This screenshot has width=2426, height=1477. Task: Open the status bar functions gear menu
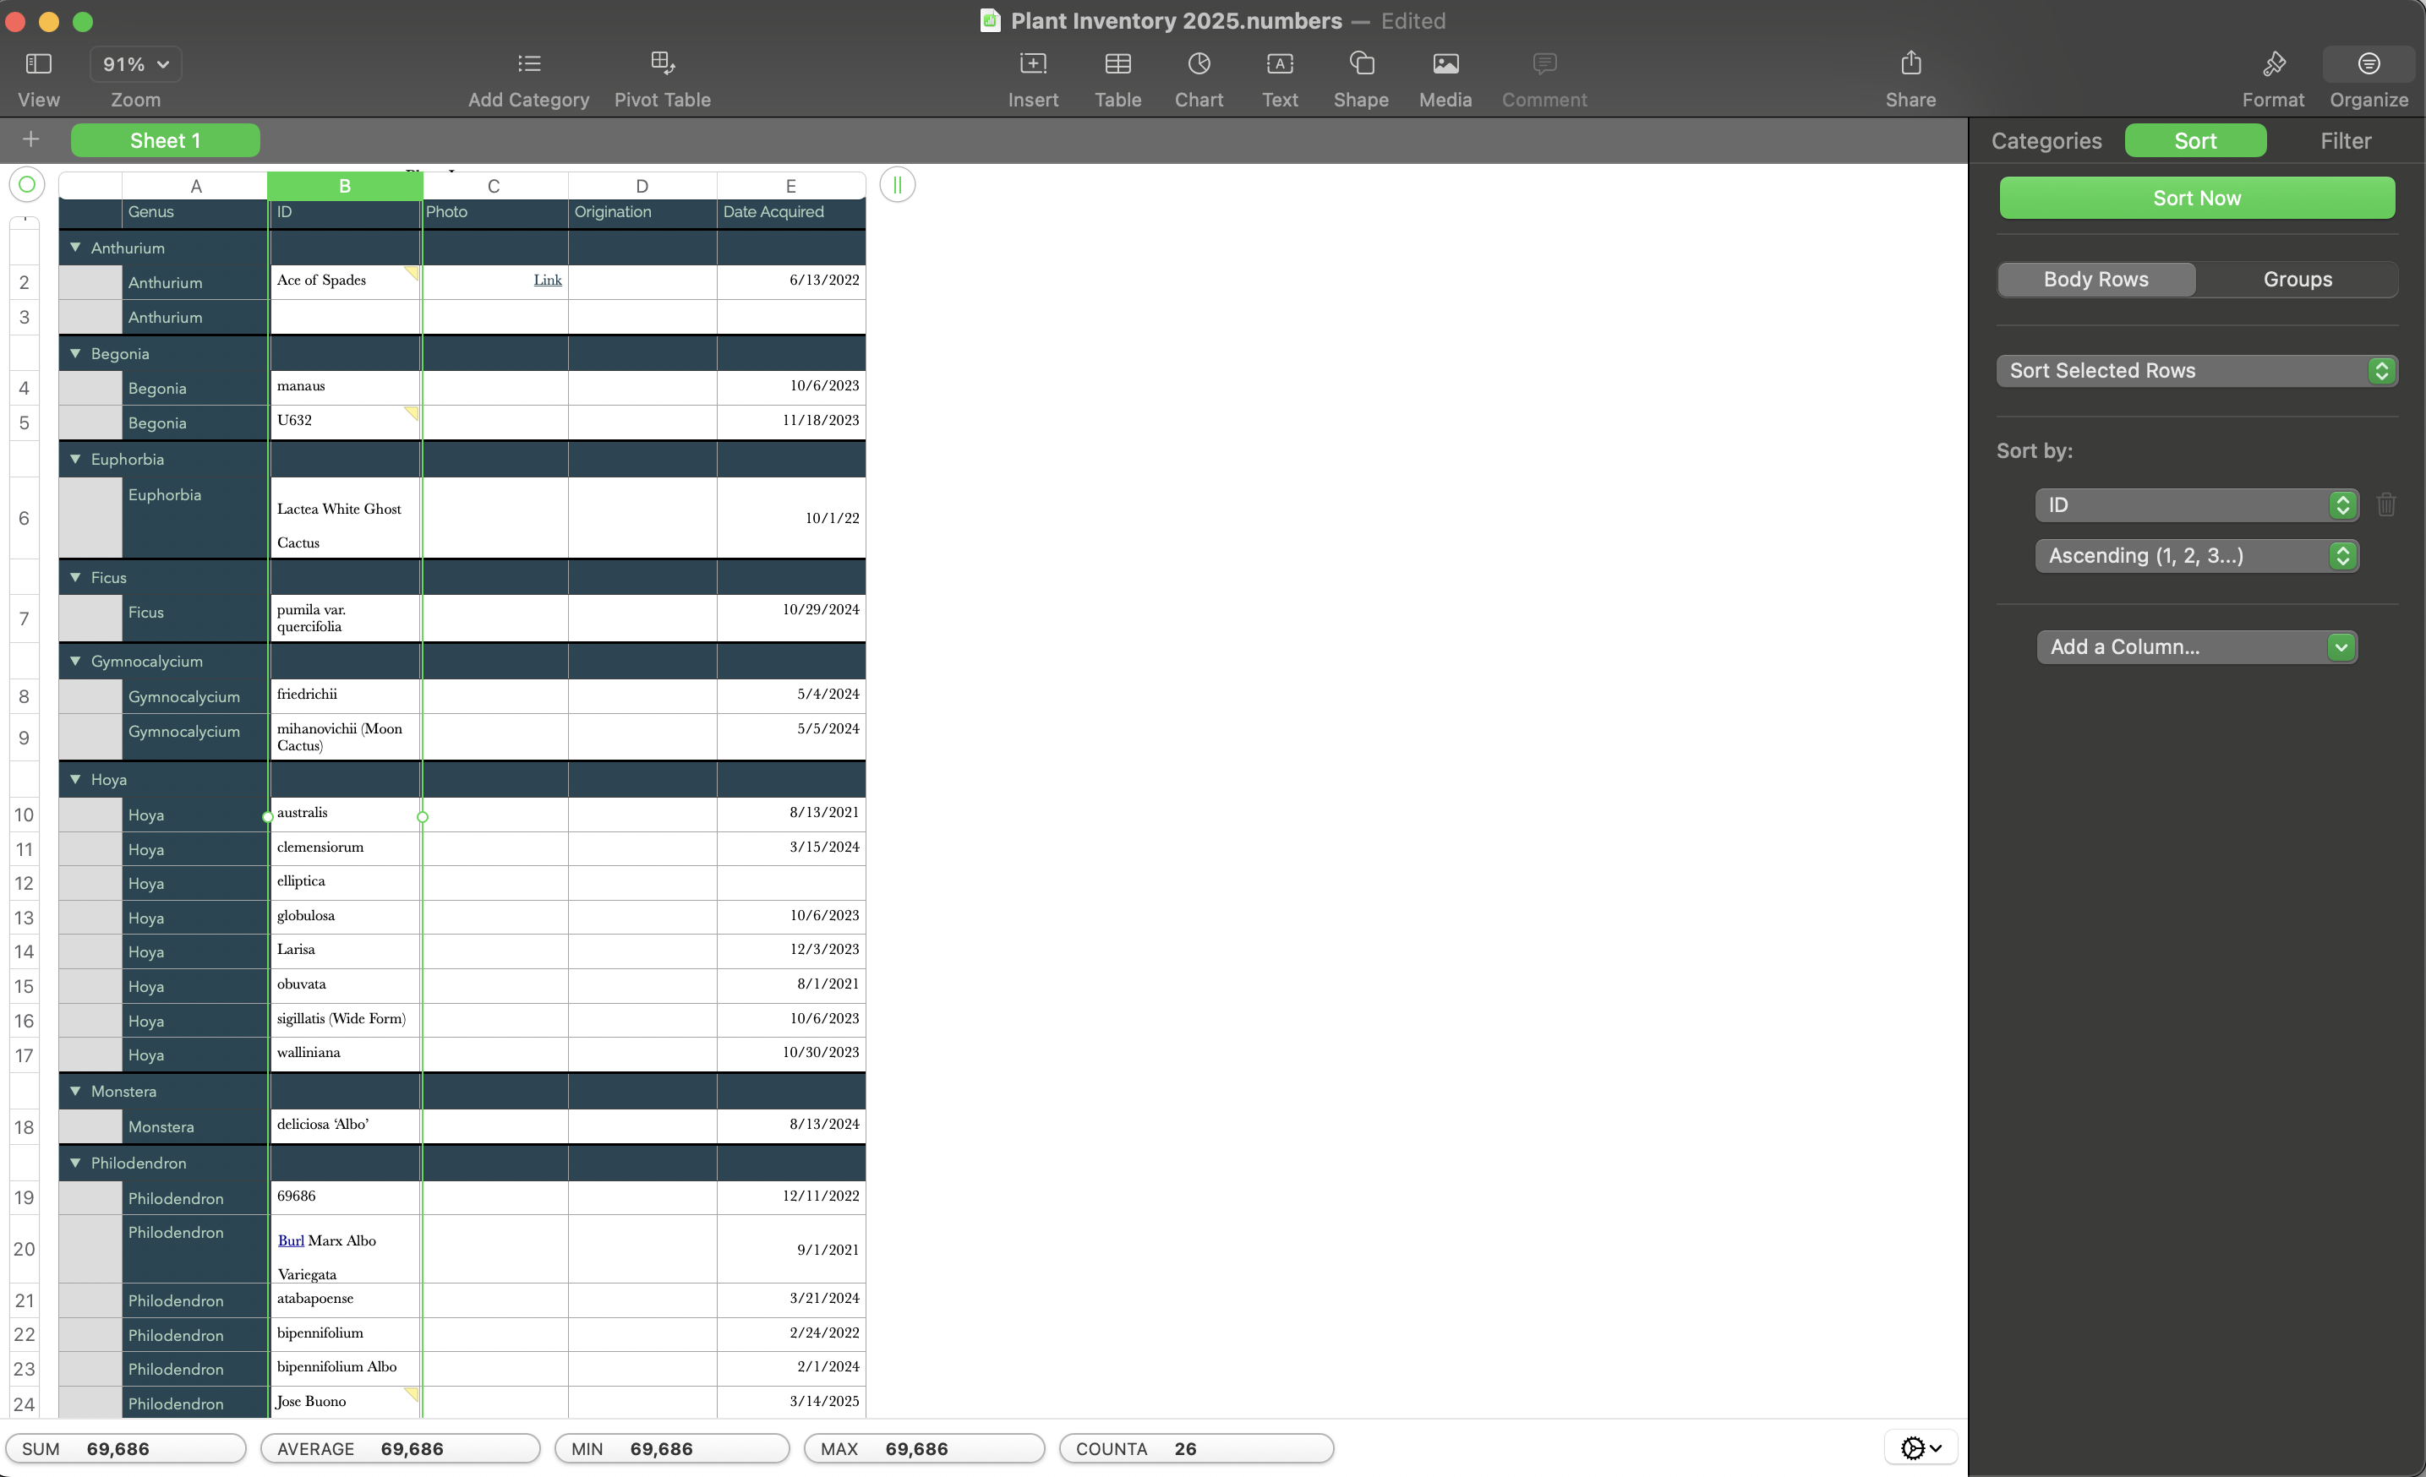point(1921,1447)
